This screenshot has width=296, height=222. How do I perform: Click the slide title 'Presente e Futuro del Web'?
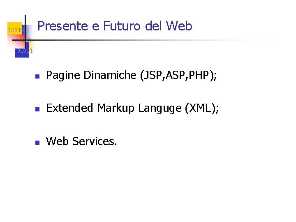coord(115,25)
